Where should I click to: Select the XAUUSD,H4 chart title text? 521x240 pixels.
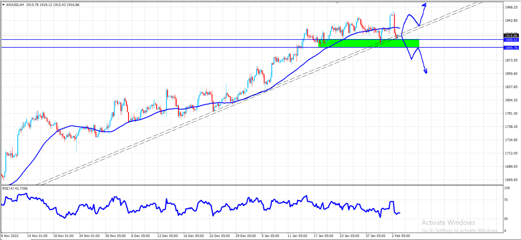[15, 4]
